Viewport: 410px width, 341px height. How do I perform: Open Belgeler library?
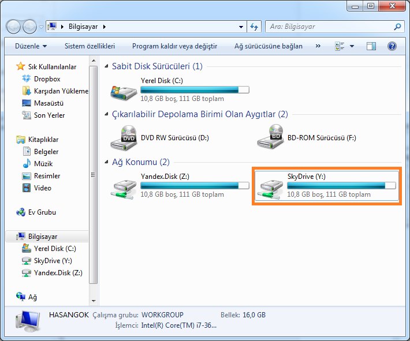click(x=40, y=152)
